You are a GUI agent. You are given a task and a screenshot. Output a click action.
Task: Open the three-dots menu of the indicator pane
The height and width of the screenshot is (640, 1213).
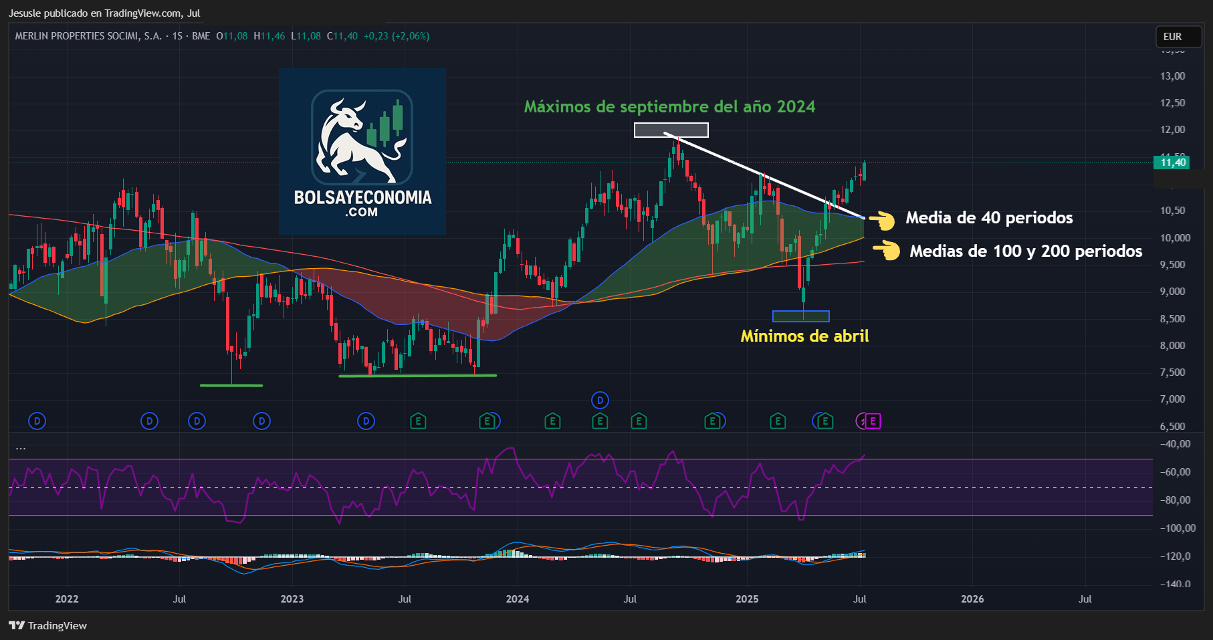tap(21, 448)
